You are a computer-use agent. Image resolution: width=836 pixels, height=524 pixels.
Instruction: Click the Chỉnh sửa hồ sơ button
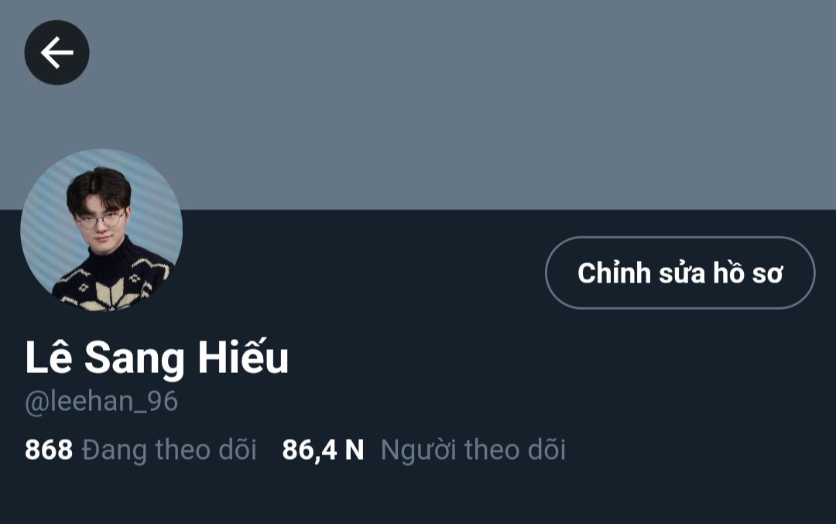click(x=680, y=272)
